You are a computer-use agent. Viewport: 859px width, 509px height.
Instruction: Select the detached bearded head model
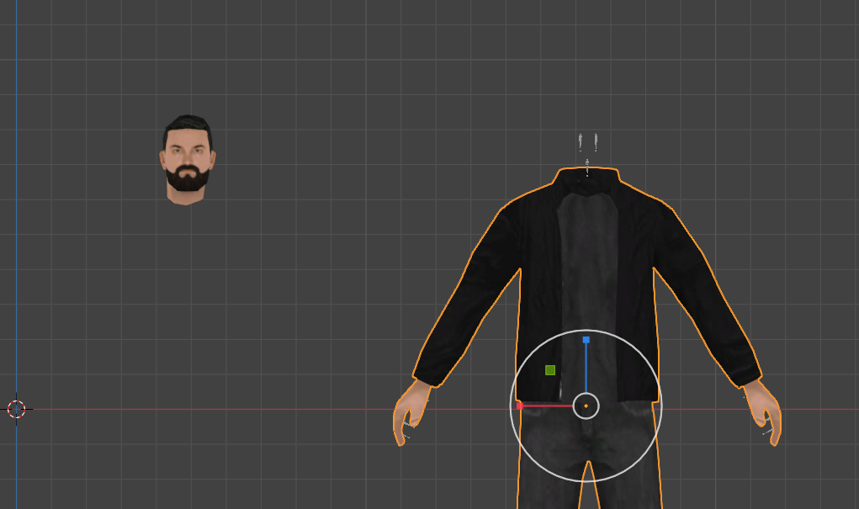pos(187,160)
